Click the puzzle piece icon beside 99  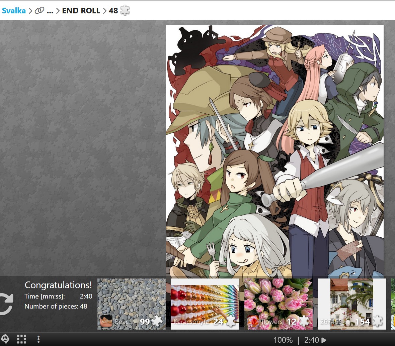(x=157, y=321)
